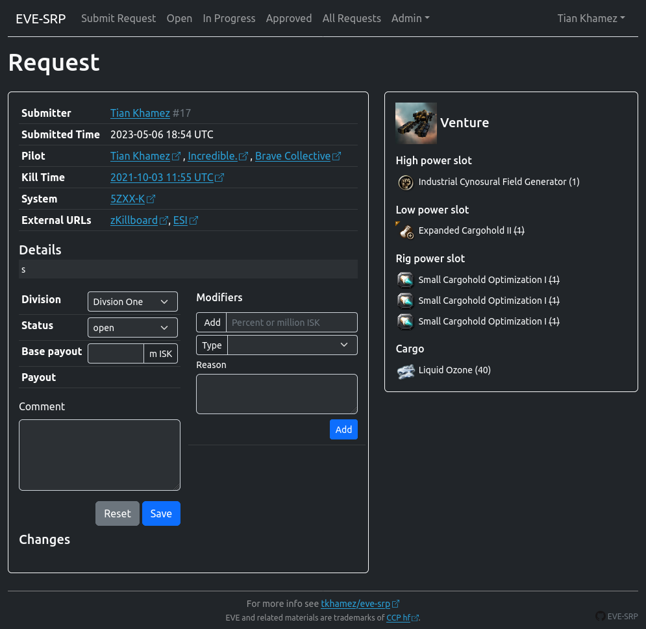
Task: Open All Requests in navbar
Action: pyautogui.click(x=351, y=19)
